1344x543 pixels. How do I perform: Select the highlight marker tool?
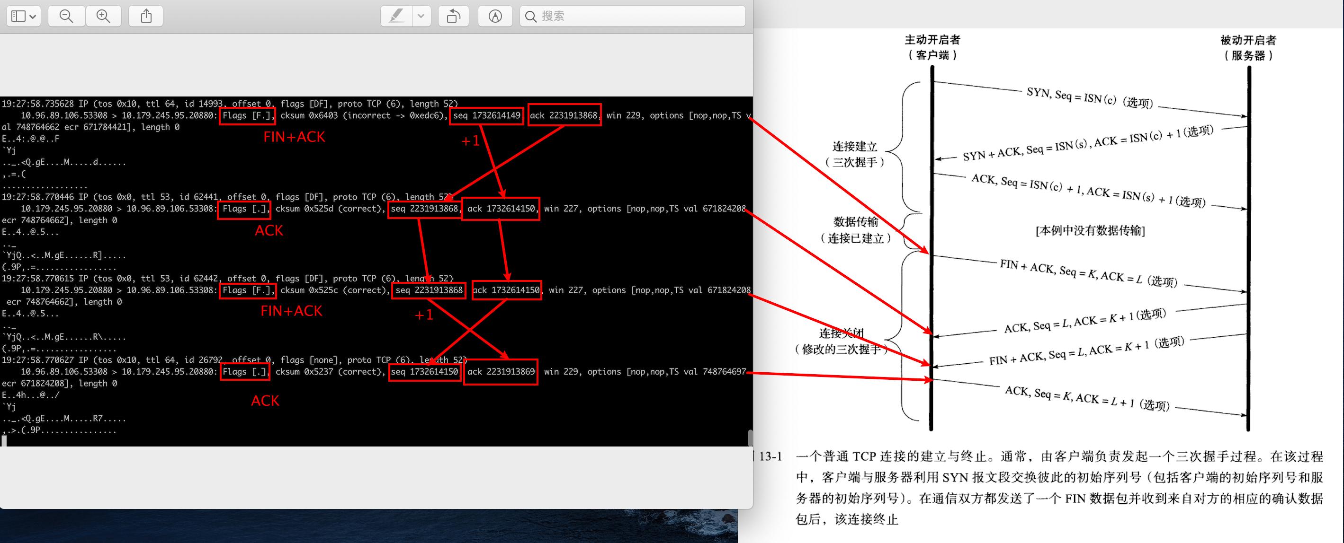coord(396,16)
